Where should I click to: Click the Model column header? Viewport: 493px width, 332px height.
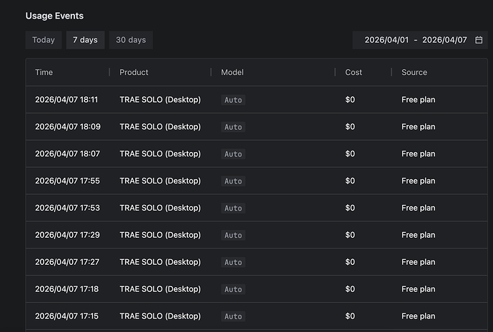coord(232,72)
